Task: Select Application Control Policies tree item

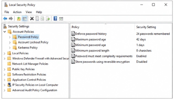Action: tap(29, 80)
